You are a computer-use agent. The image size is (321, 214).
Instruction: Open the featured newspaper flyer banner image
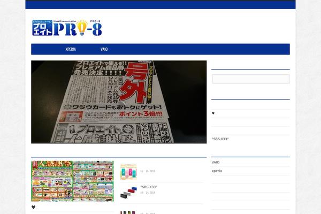pyautogui.click(x=119, y=102)
